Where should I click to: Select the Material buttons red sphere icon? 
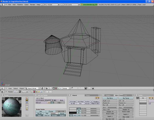pyautogui.click(x=34, y=92)
